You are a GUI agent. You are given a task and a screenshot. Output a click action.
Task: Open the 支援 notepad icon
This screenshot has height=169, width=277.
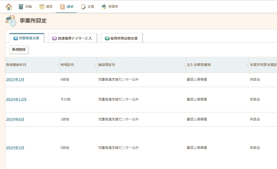tap(83, 7)
